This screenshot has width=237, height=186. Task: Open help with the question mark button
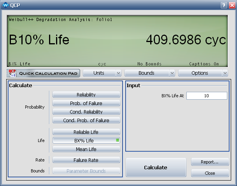click(224, 5)
